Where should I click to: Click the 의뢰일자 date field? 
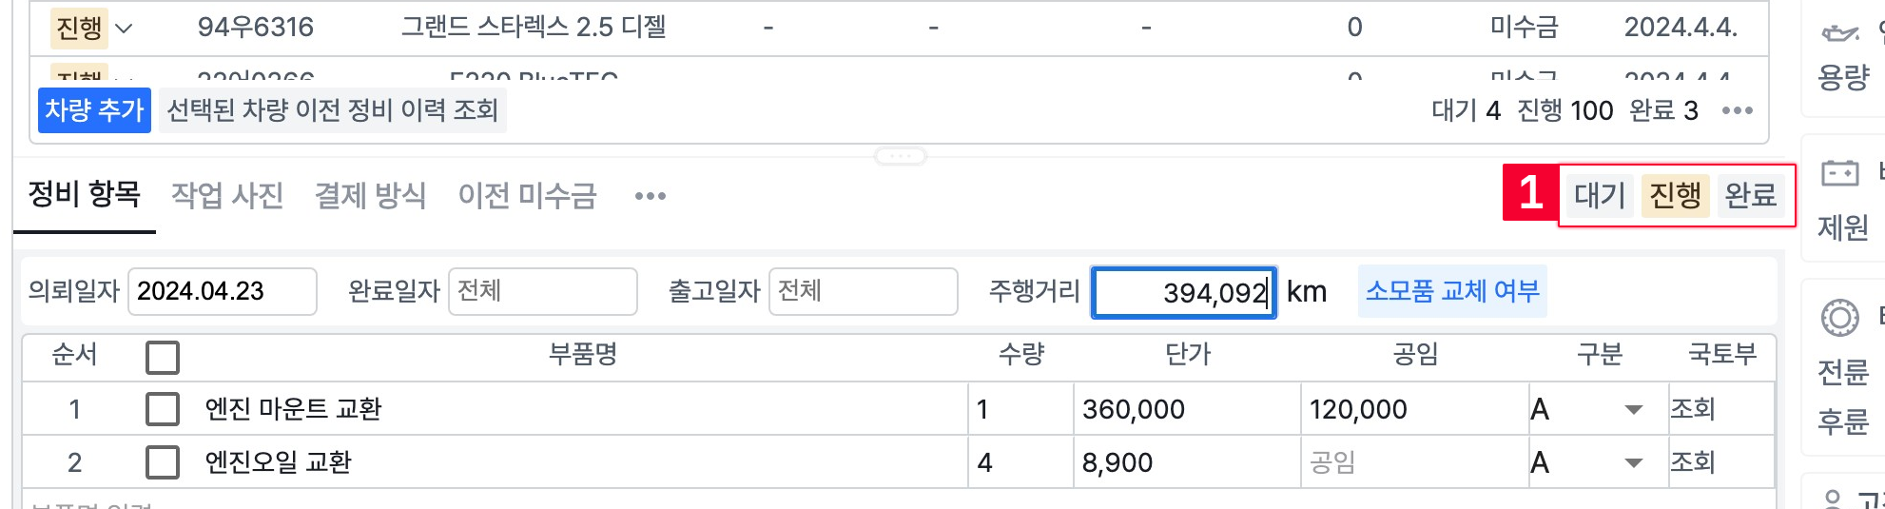pos(222,291)
